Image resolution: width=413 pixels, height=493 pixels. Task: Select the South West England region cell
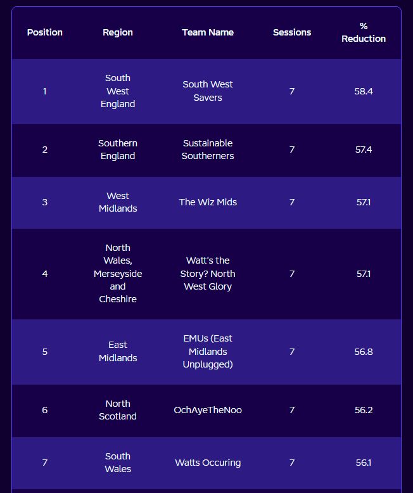click(118, 91)
